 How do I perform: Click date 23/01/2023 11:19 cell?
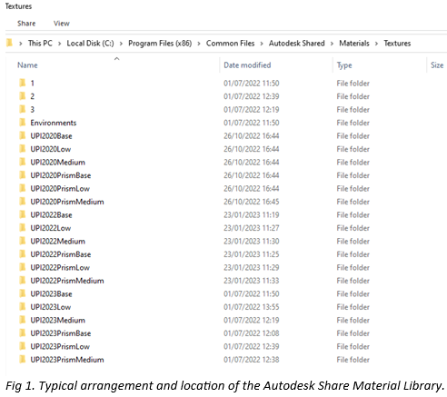coord(252,215)
